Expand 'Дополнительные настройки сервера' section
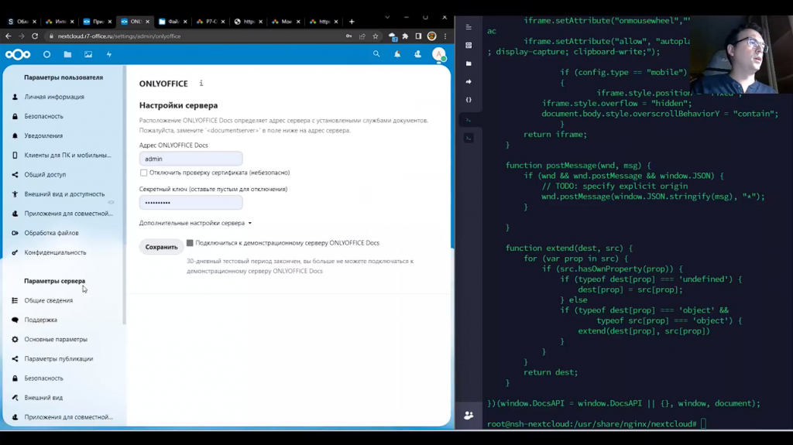793x445 pixels. point(195,223)
